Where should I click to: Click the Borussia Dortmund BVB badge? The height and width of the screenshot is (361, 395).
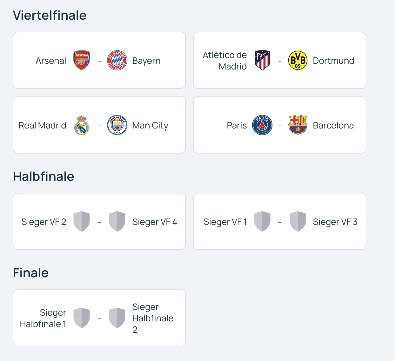[x=298, y=60]
